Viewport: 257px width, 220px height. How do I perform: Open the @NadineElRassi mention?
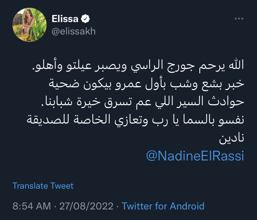coord(195,156)
